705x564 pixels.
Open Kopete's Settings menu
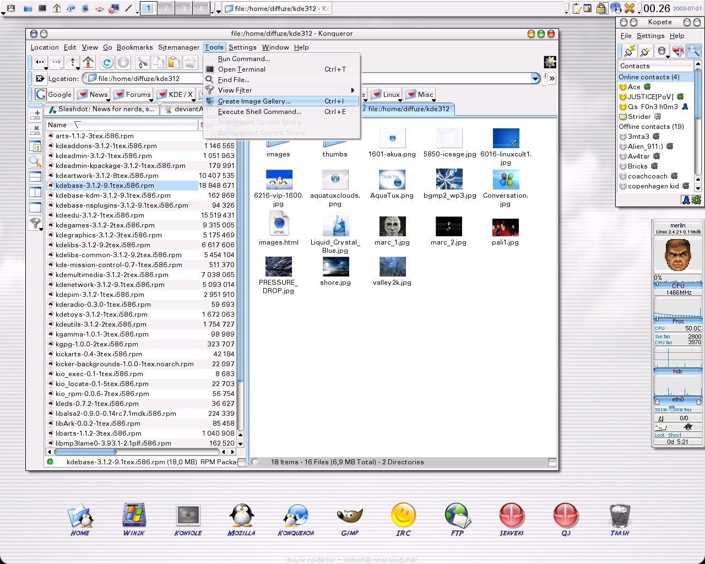point(650,36)
